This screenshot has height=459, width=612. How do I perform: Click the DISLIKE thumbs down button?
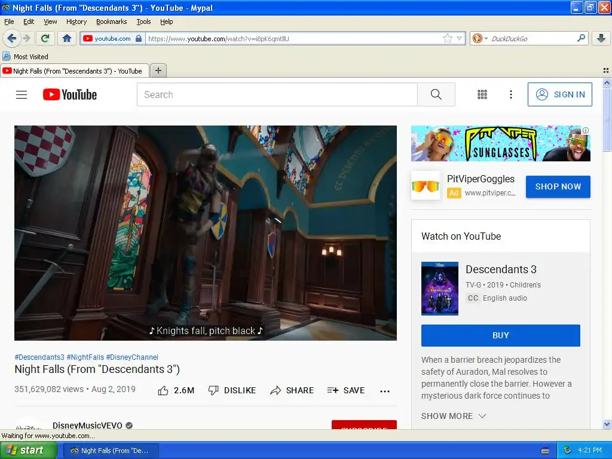pyautogui.click(x=232, y=390)
